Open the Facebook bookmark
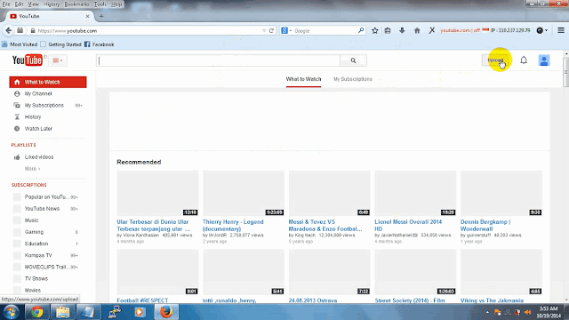 point(100,44)
